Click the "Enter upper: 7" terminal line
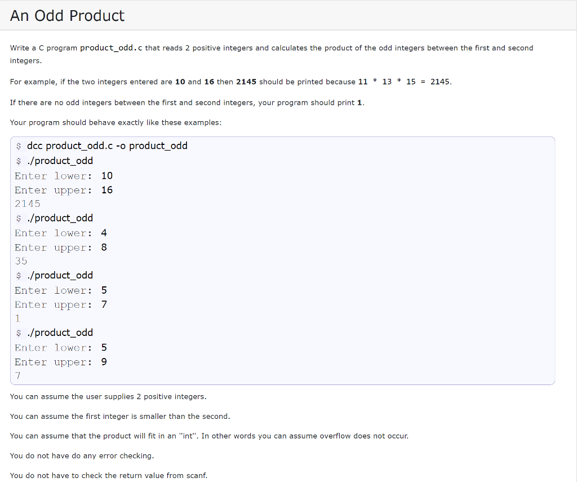 (61, 305)
